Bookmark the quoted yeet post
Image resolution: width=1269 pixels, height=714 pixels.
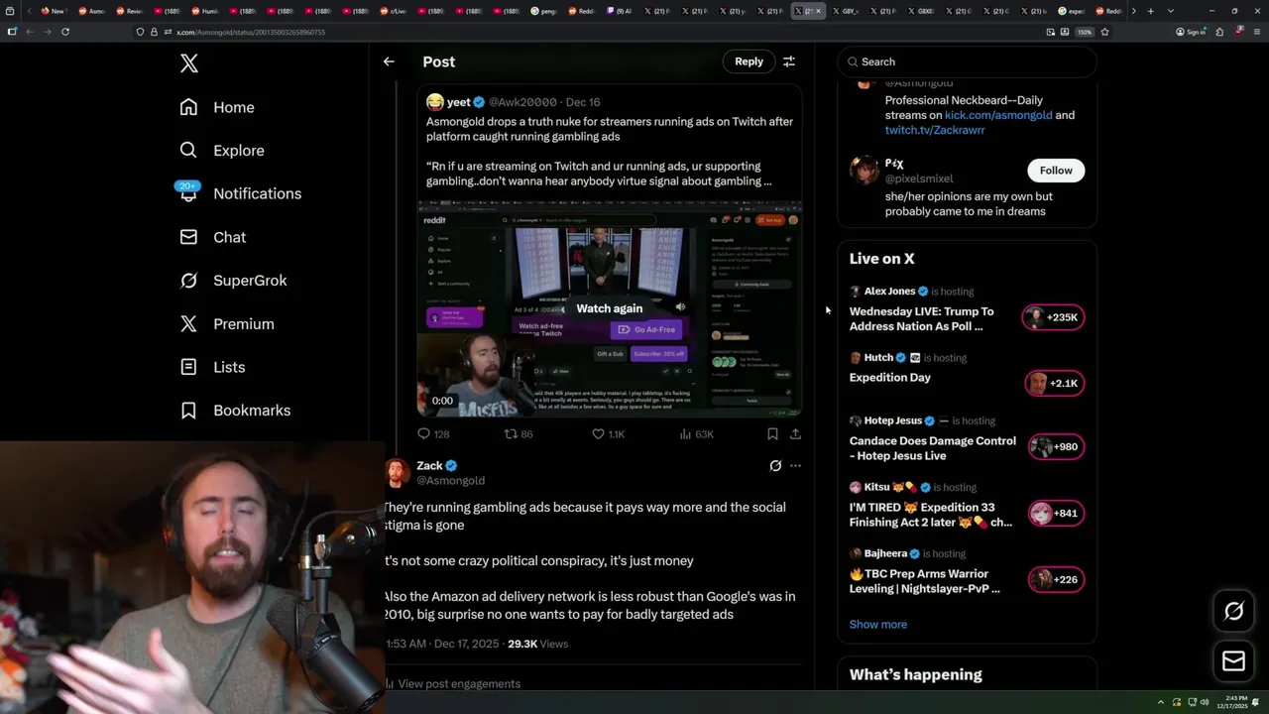[x=772, y=433]
